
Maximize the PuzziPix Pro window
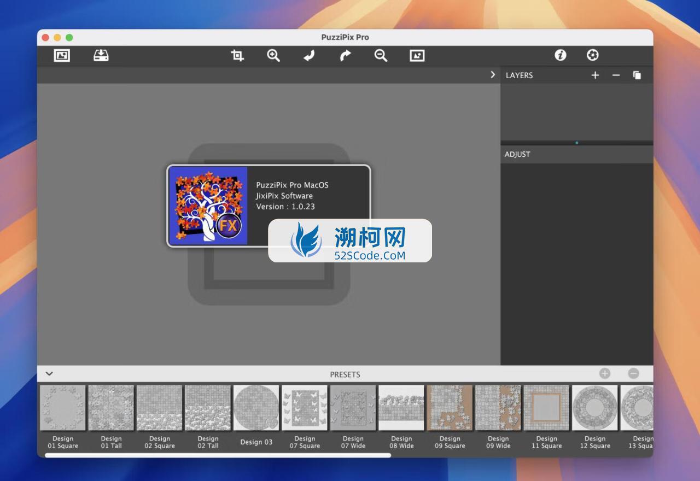(69, 37)
